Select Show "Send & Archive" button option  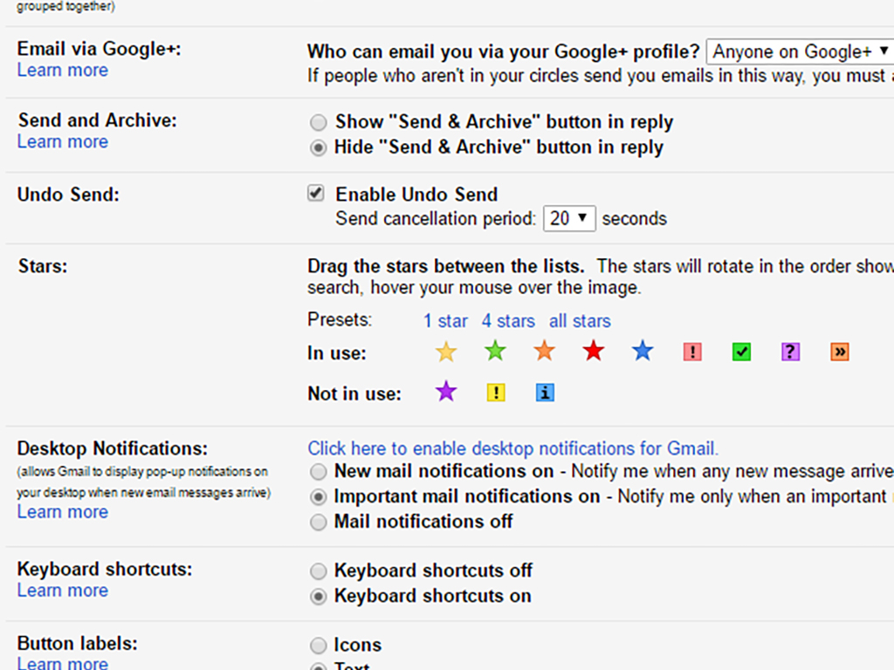[319, 122]
